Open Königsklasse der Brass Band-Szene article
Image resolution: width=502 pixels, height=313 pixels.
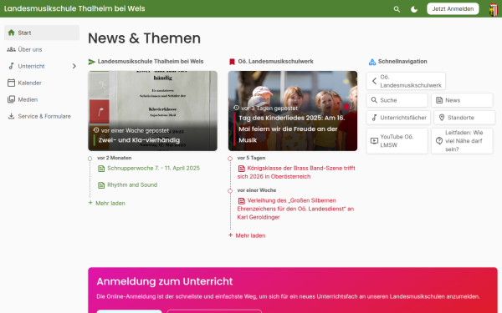coord(296,172)
